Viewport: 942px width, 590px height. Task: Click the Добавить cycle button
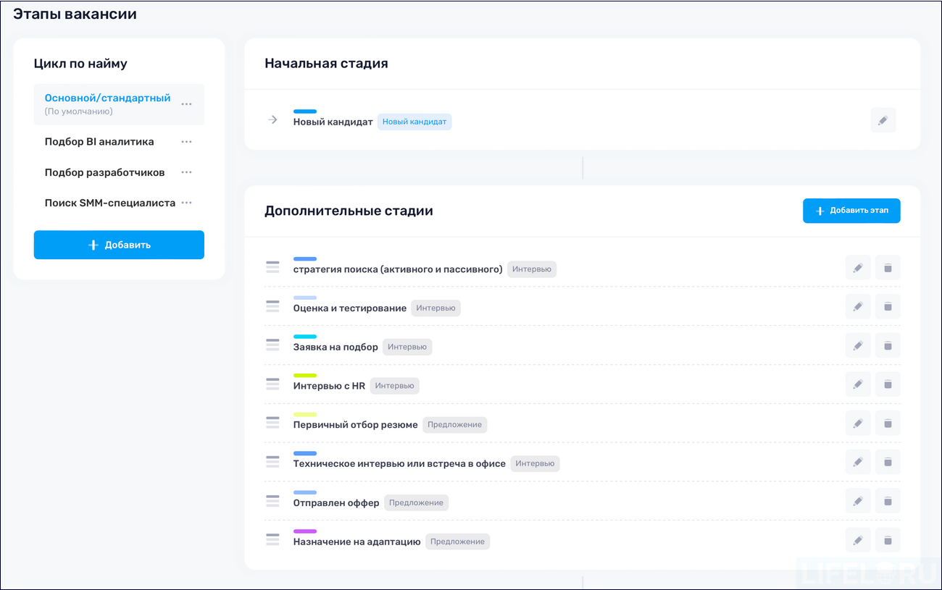[119, 245]
